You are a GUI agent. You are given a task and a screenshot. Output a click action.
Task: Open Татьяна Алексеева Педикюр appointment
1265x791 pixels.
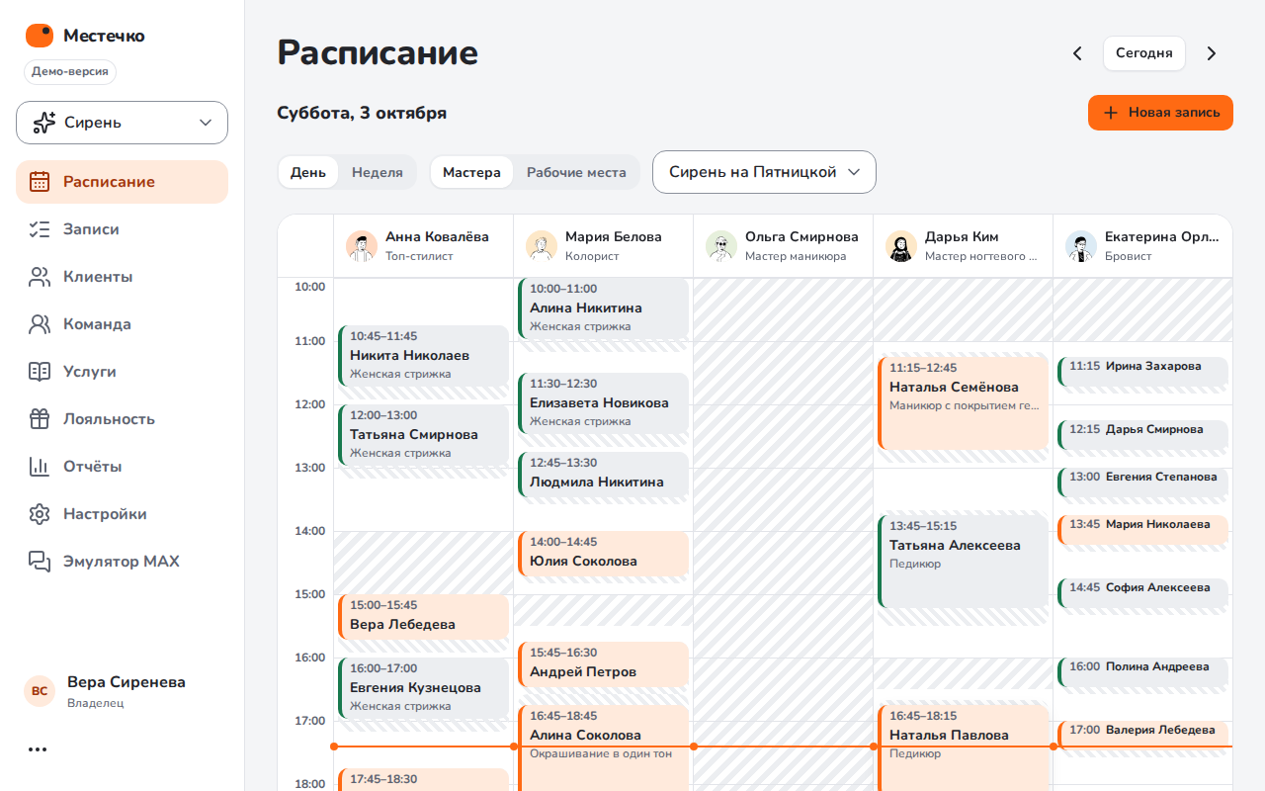point(963,562)
